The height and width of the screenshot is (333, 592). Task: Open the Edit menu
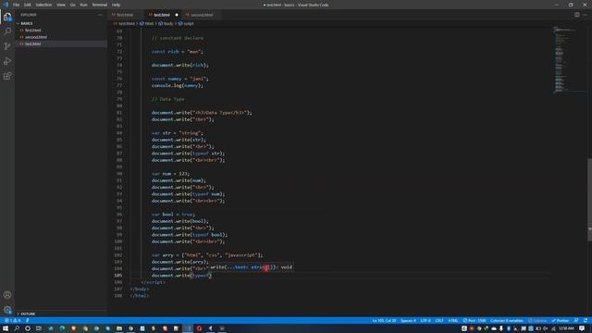[28, 5]
